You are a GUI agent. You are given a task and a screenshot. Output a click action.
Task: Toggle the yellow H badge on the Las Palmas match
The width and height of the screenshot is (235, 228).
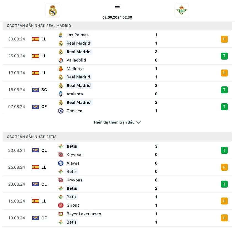(224, 39)
